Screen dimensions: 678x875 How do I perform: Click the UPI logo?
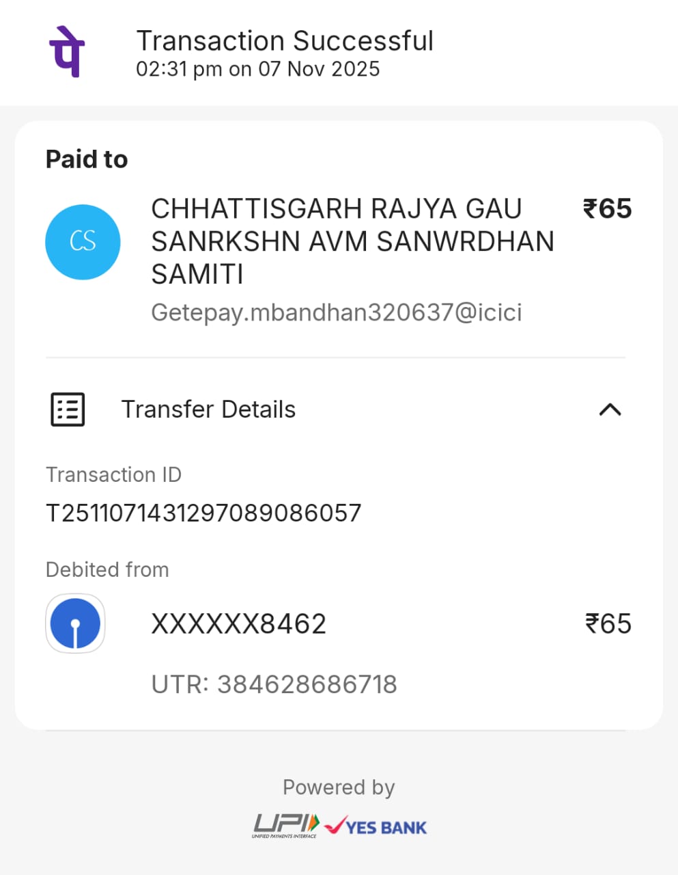click(x=286, y=825)
